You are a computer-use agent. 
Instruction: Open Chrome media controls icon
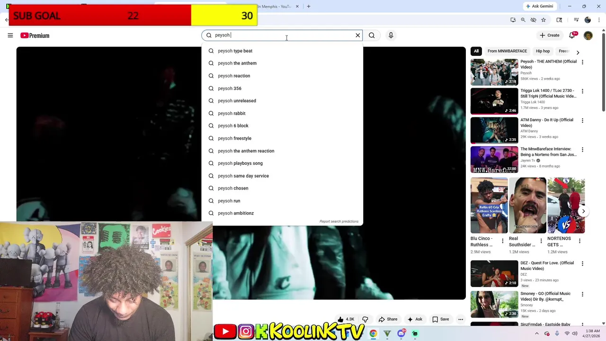[x=576, y=20]
